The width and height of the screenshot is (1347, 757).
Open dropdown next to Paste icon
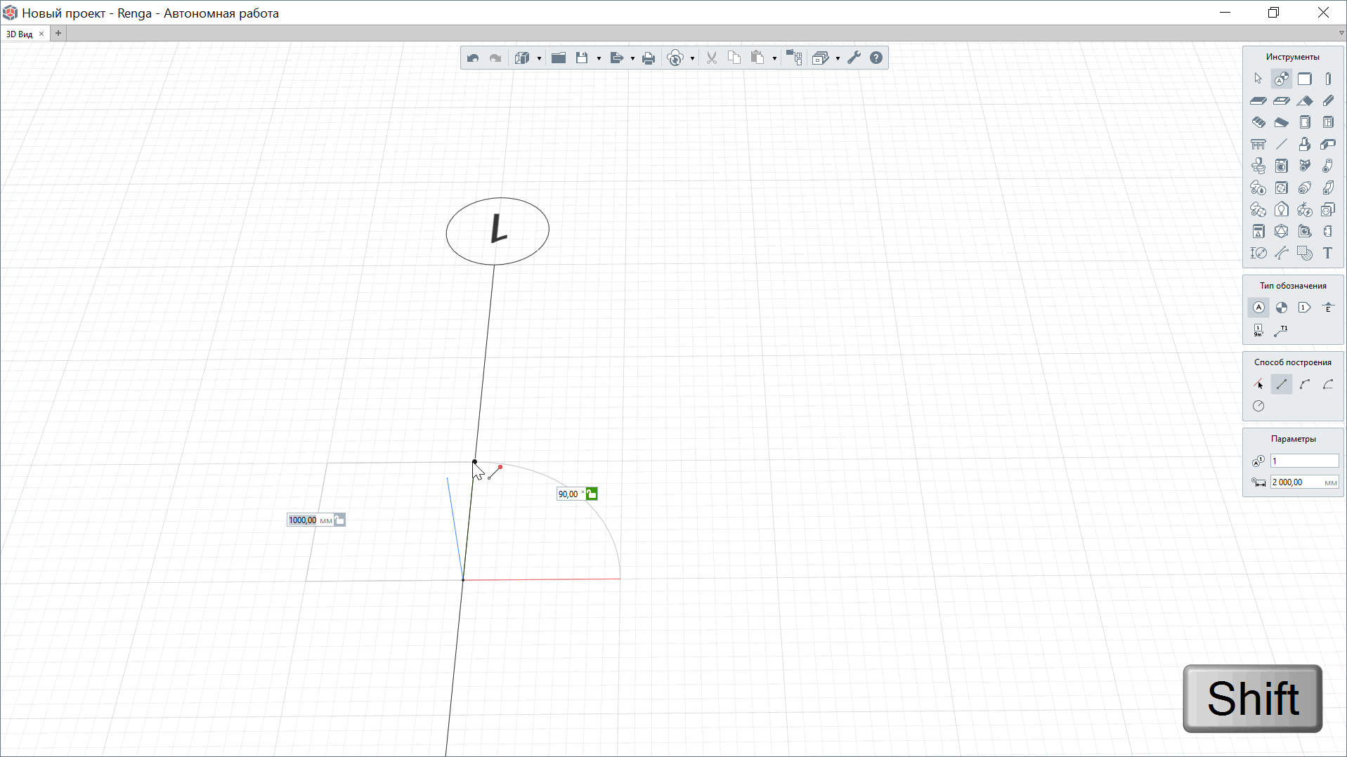tap(774, 58)
